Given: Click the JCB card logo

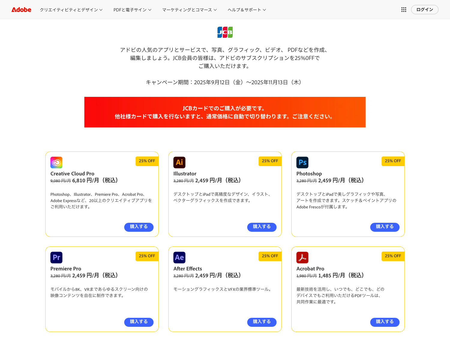Looking at the screenshot, I should (x=225, y=32).
